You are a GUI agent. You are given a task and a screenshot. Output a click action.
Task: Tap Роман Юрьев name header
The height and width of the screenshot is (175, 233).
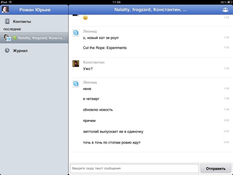(x=35, y=10)
